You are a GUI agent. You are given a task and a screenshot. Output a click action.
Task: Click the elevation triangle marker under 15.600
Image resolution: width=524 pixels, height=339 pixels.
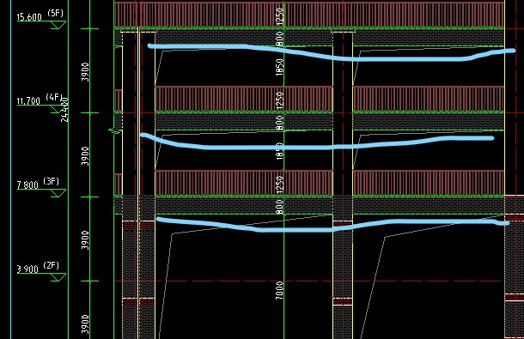[x=58, y=25]
